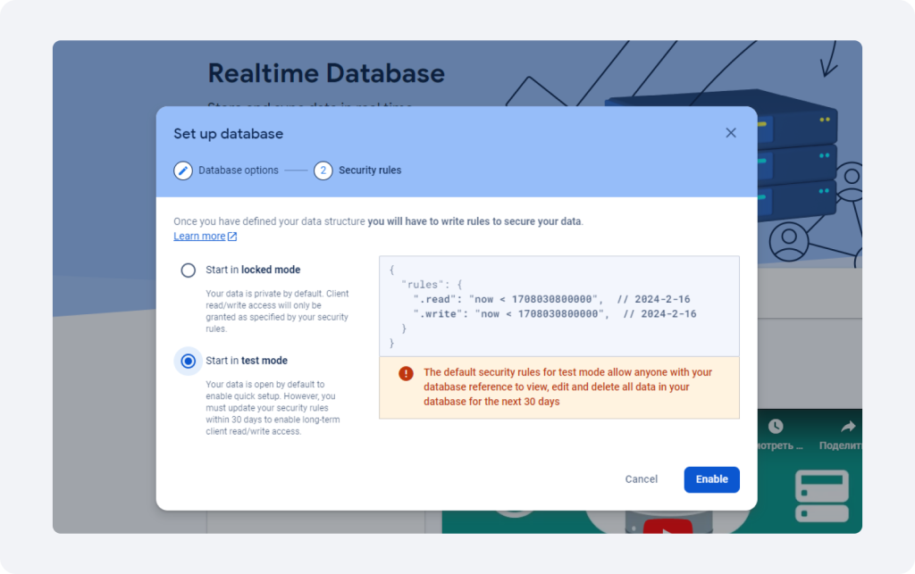Click the Realtime Database page heading
Image resolution: width=915 pixels, height=574 pixels.
(326, 73)
